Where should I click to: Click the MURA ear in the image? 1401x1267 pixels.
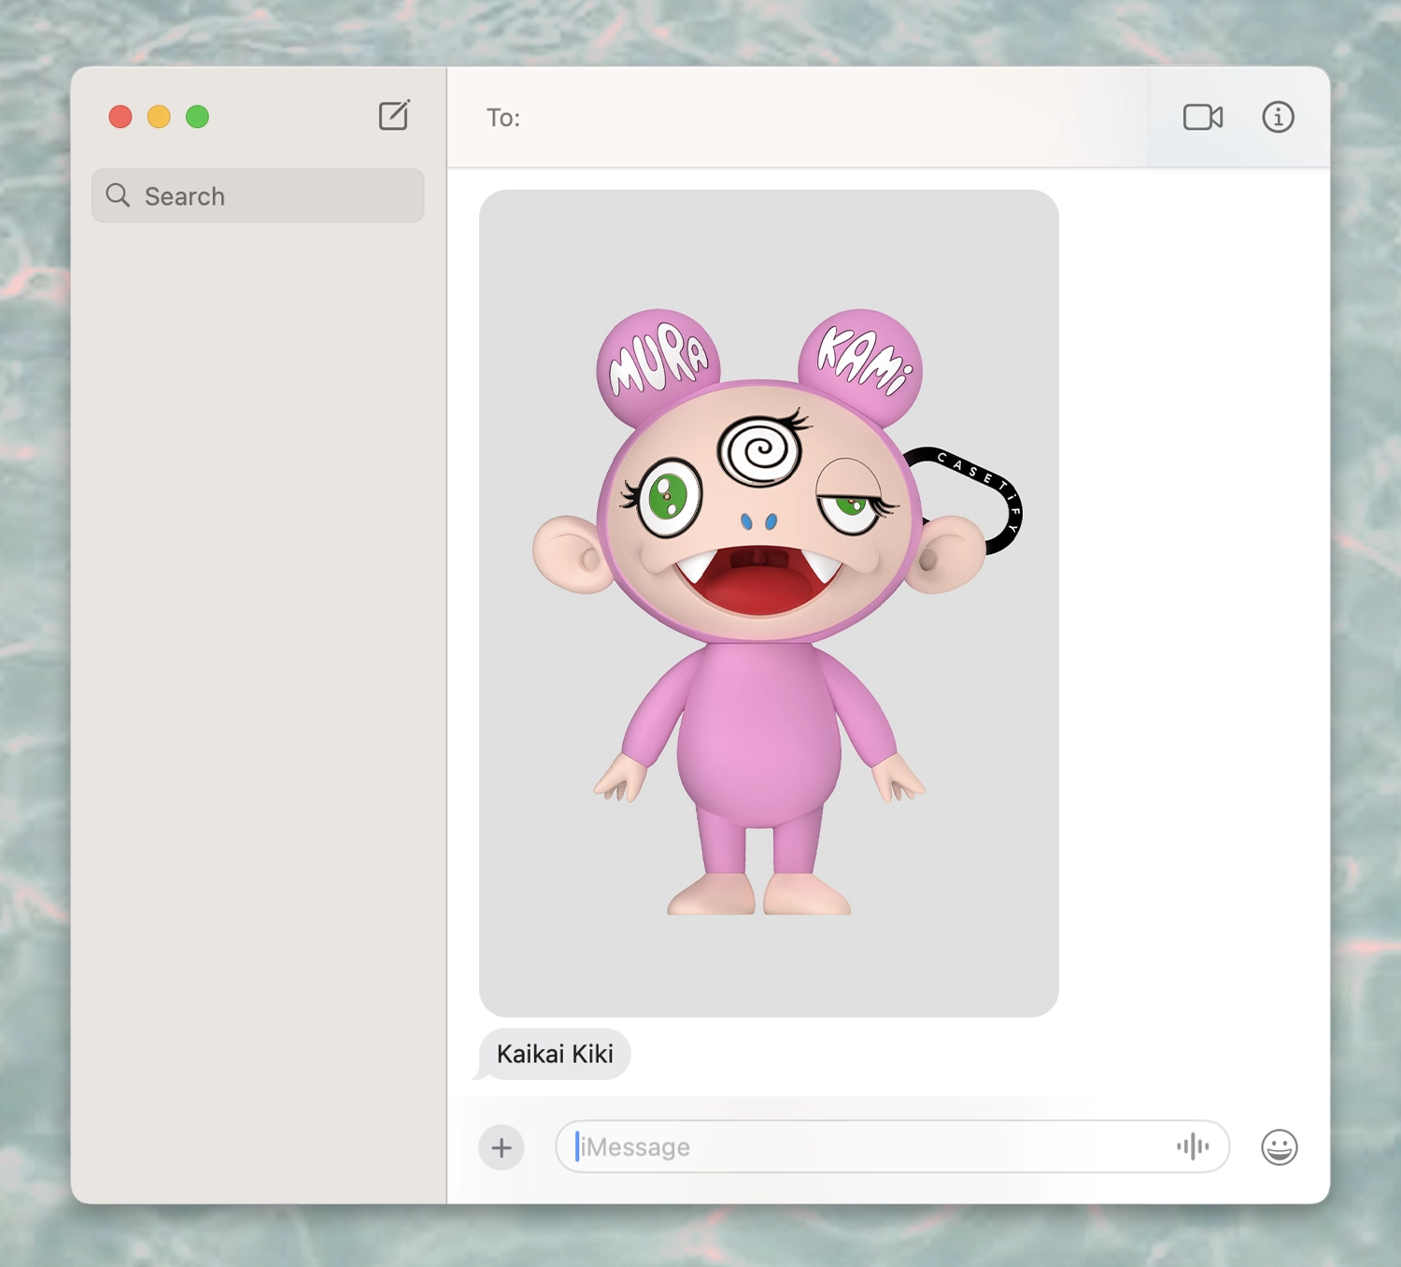pos(657,359)
